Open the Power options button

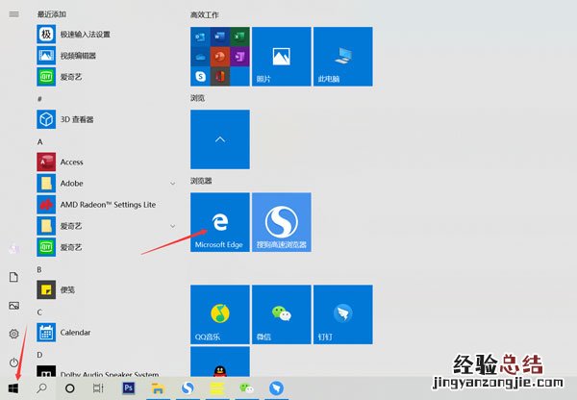(x=13, y=362)
